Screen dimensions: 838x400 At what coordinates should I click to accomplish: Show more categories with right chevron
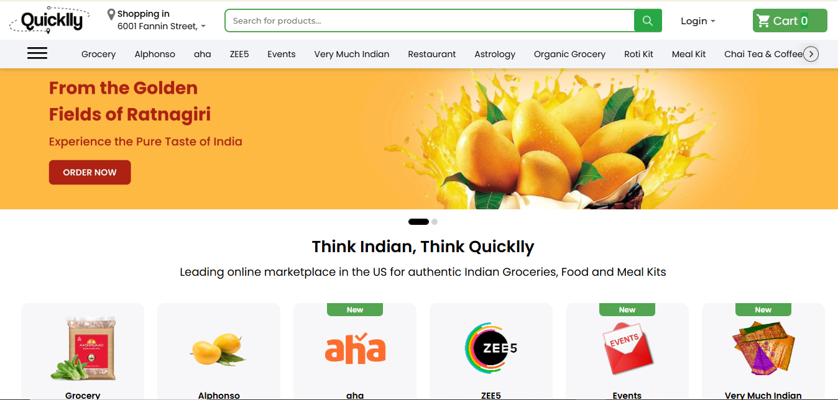(811, 54)
